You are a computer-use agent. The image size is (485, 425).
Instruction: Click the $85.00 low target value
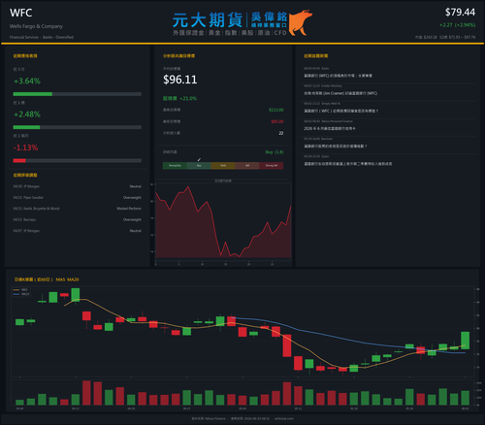tap(277, 121)
